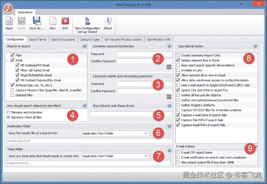Screen dimensions: 267x184
Task: Enable E-mail notification on search start
Action: point(178,157)
